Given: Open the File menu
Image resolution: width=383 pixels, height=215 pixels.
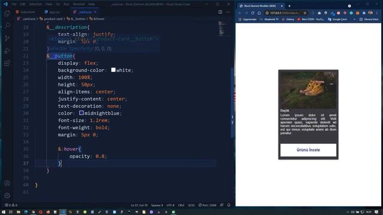Looking at the screenshot, I should point(14,4).
